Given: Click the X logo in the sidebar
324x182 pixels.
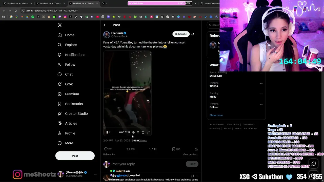Looking at the screenshot, I should pos(60,25).
